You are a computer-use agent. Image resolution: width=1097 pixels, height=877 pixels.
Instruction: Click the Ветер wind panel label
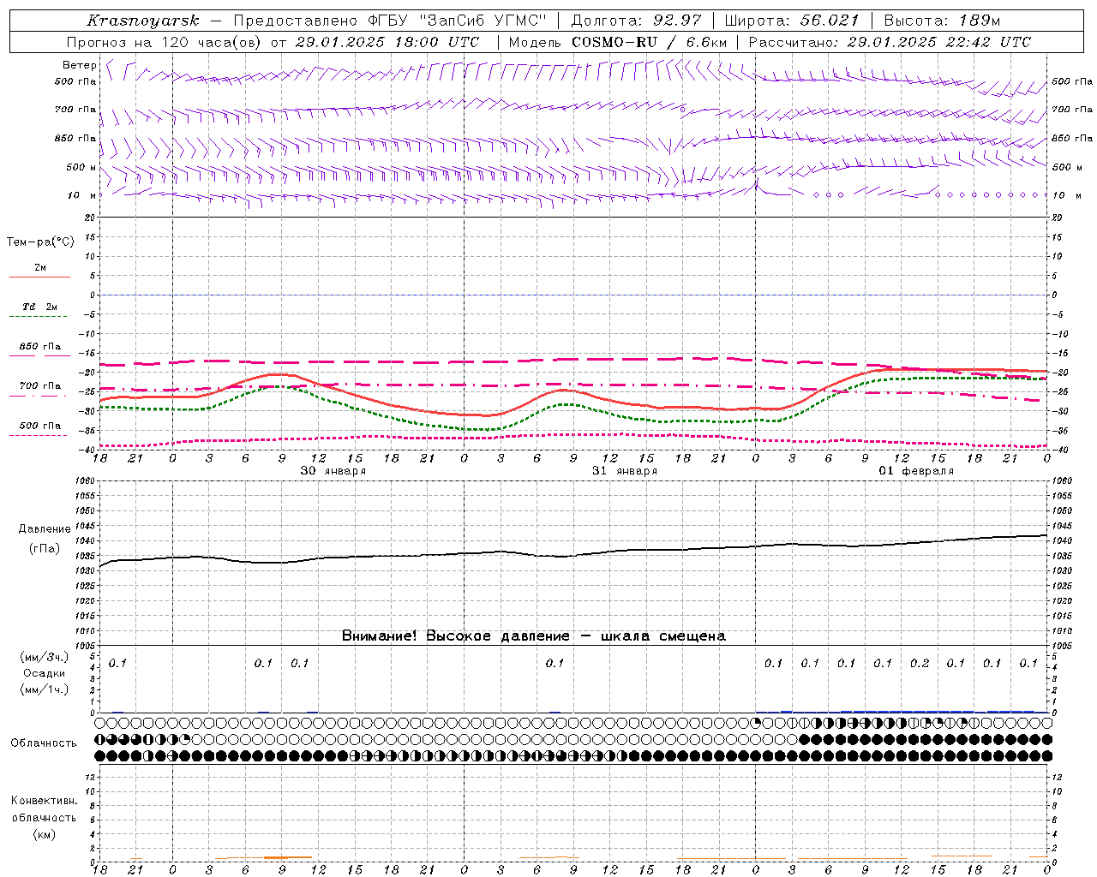[x=79, y=65]
